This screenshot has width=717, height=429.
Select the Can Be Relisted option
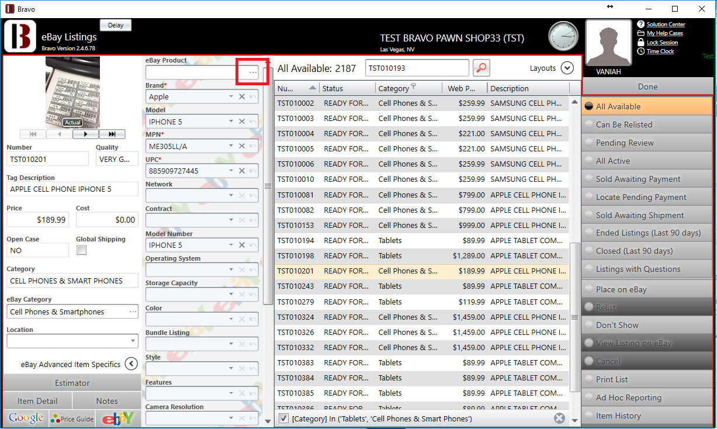click(x=647, y=124)
